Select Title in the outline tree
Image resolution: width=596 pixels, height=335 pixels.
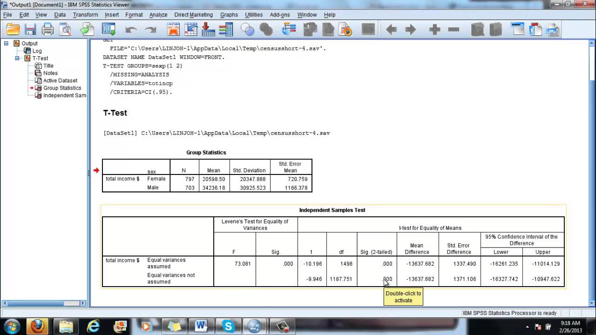pos(48,66)
